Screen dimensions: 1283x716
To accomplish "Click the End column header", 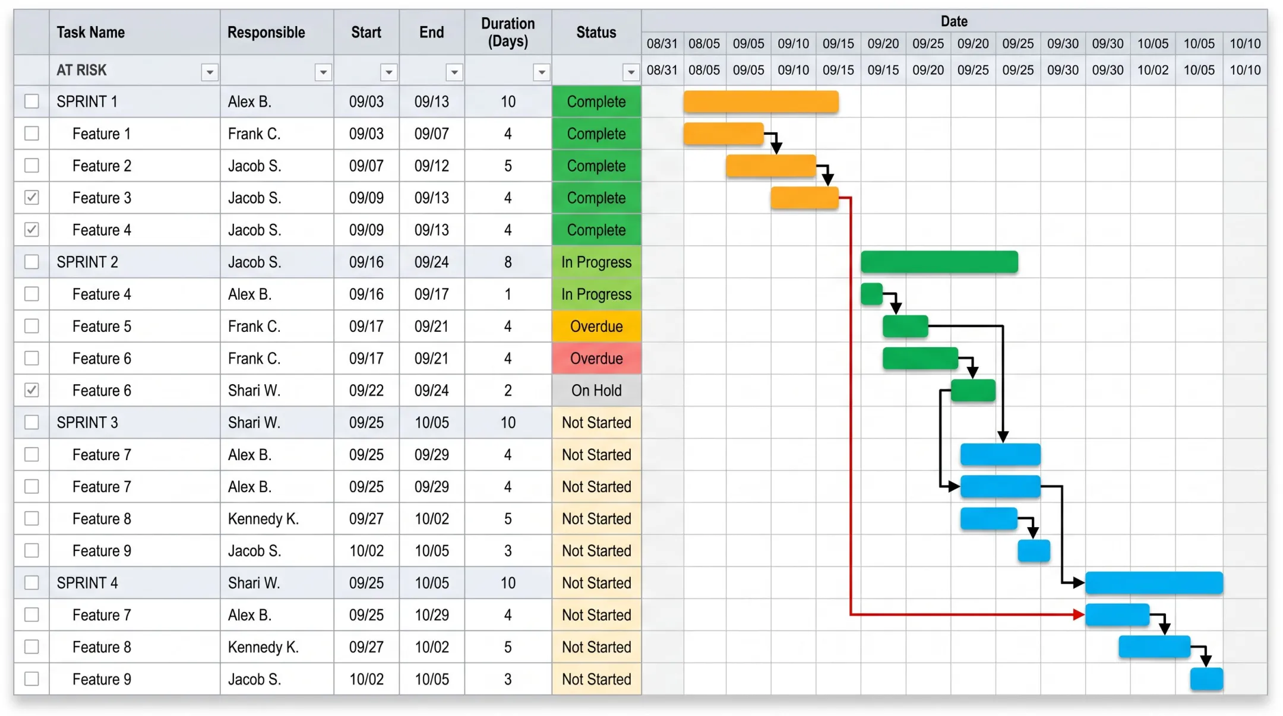I will tap(432, 32).
